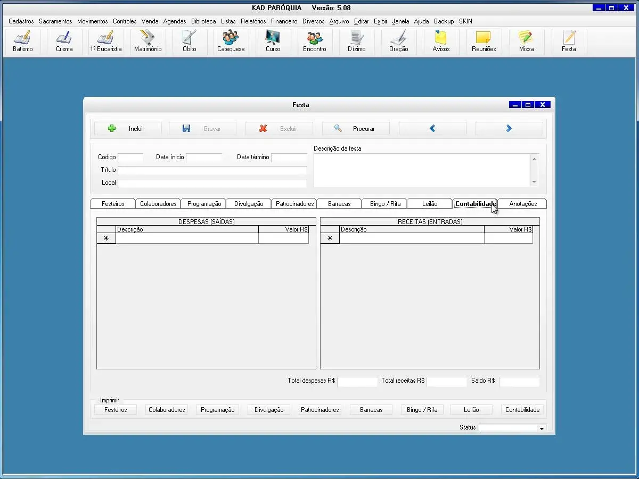Viewport: 639px width, 479px height.
Task: Click the Gravar save button
Action: click(202, 129)
